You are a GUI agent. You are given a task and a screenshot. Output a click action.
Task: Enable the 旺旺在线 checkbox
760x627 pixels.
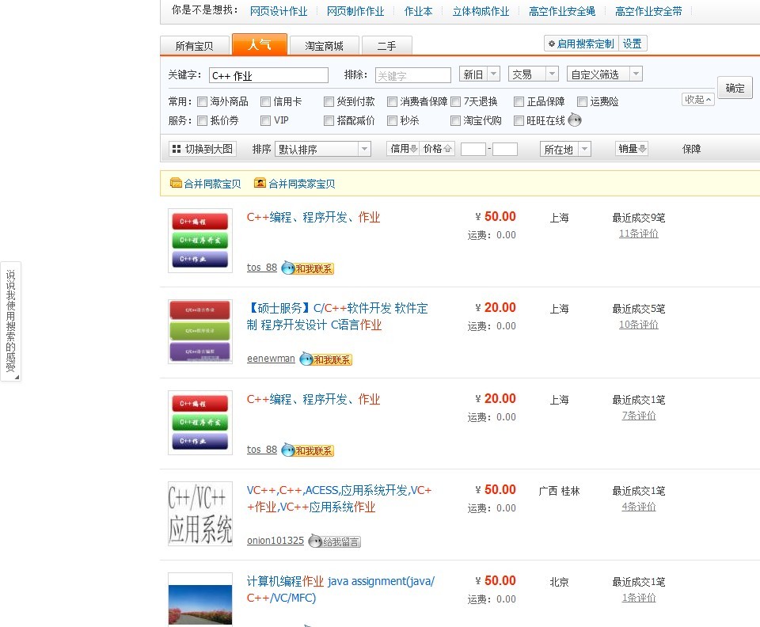click(x=519, y=120)
